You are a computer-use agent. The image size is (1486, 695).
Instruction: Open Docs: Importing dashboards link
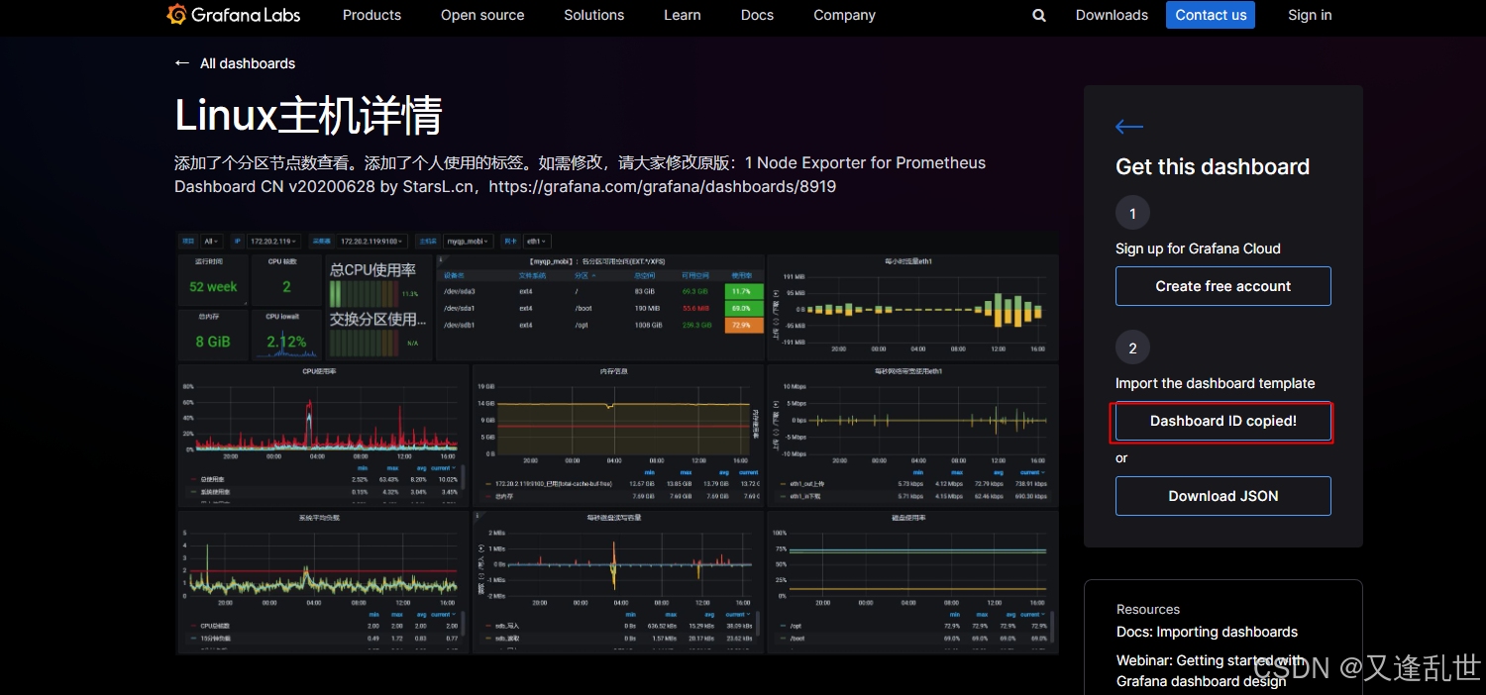1207,632
